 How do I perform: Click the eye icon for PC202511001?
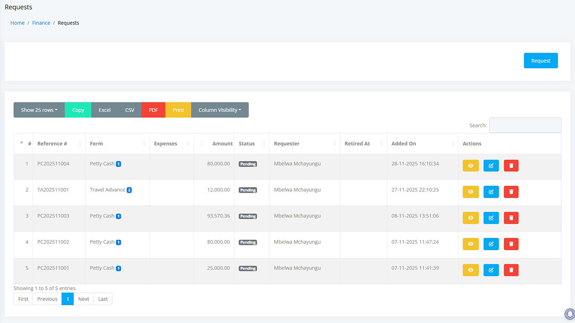[x=471, y=270]
